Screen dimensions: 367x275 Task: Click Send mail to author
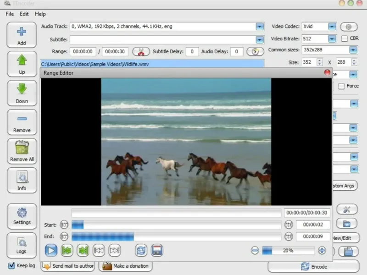click(x=68, y=266)
